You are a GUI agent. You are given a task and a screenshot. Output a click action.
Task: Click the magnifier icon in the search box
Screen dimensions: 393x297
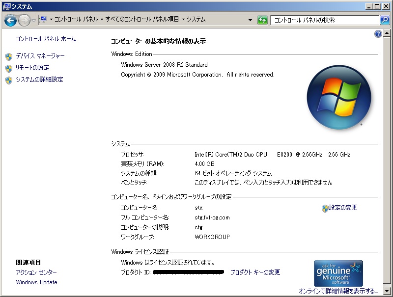point(385,20)
